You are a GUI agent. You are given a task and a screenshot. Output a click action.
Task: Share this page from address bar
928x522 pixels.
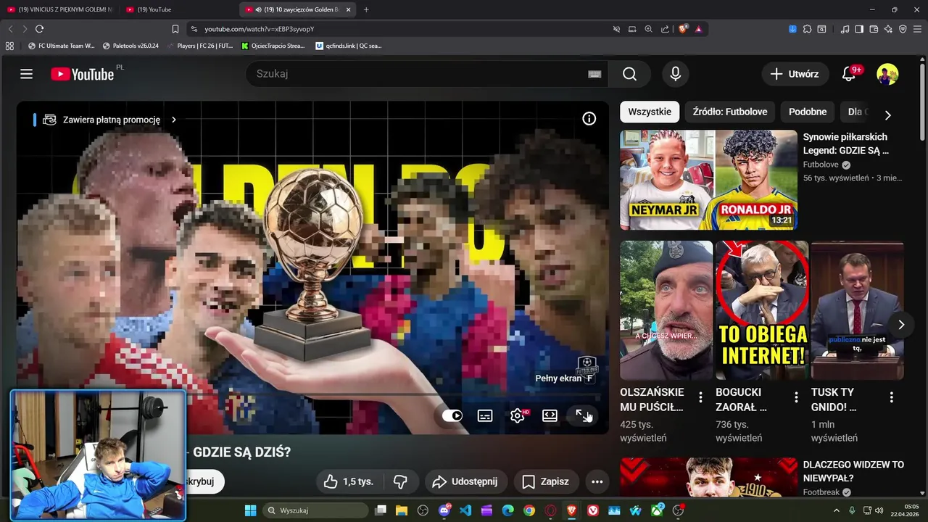point(665,29)
